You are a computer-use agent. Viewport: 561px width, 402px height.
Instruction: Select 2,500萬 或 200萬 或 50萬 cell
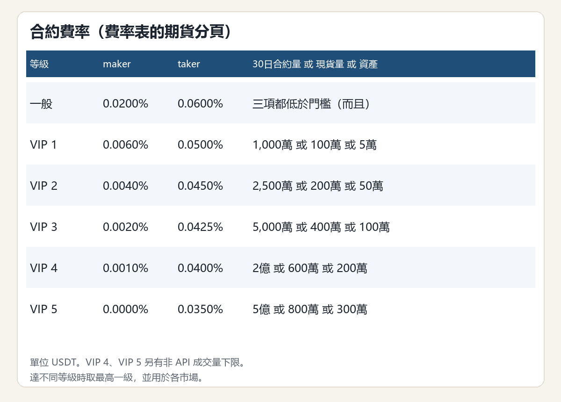pos(318,186)
